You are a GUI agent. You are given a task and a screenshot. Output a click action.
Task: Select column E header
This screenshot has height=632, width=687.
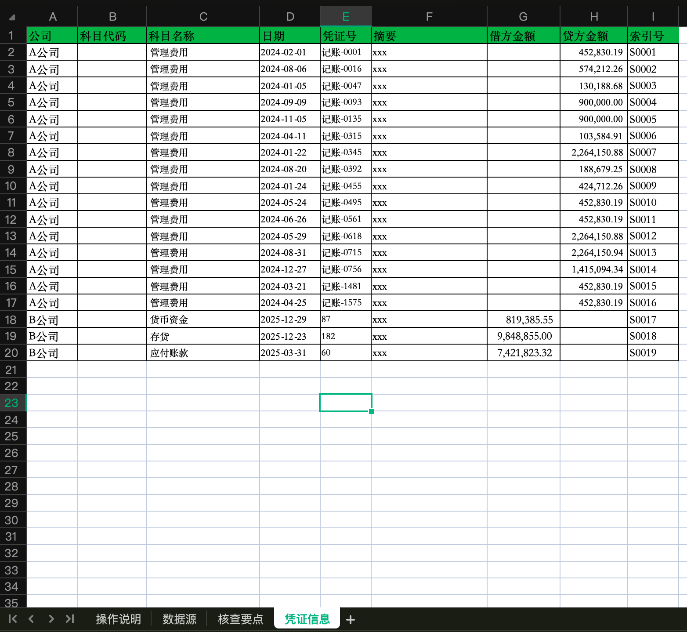click(x=346, y=17)
